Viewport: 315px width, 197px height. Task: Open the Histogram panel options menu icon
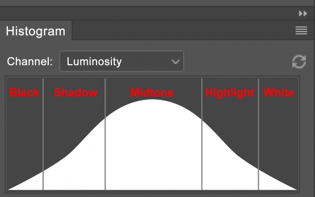tap(301, 30)
